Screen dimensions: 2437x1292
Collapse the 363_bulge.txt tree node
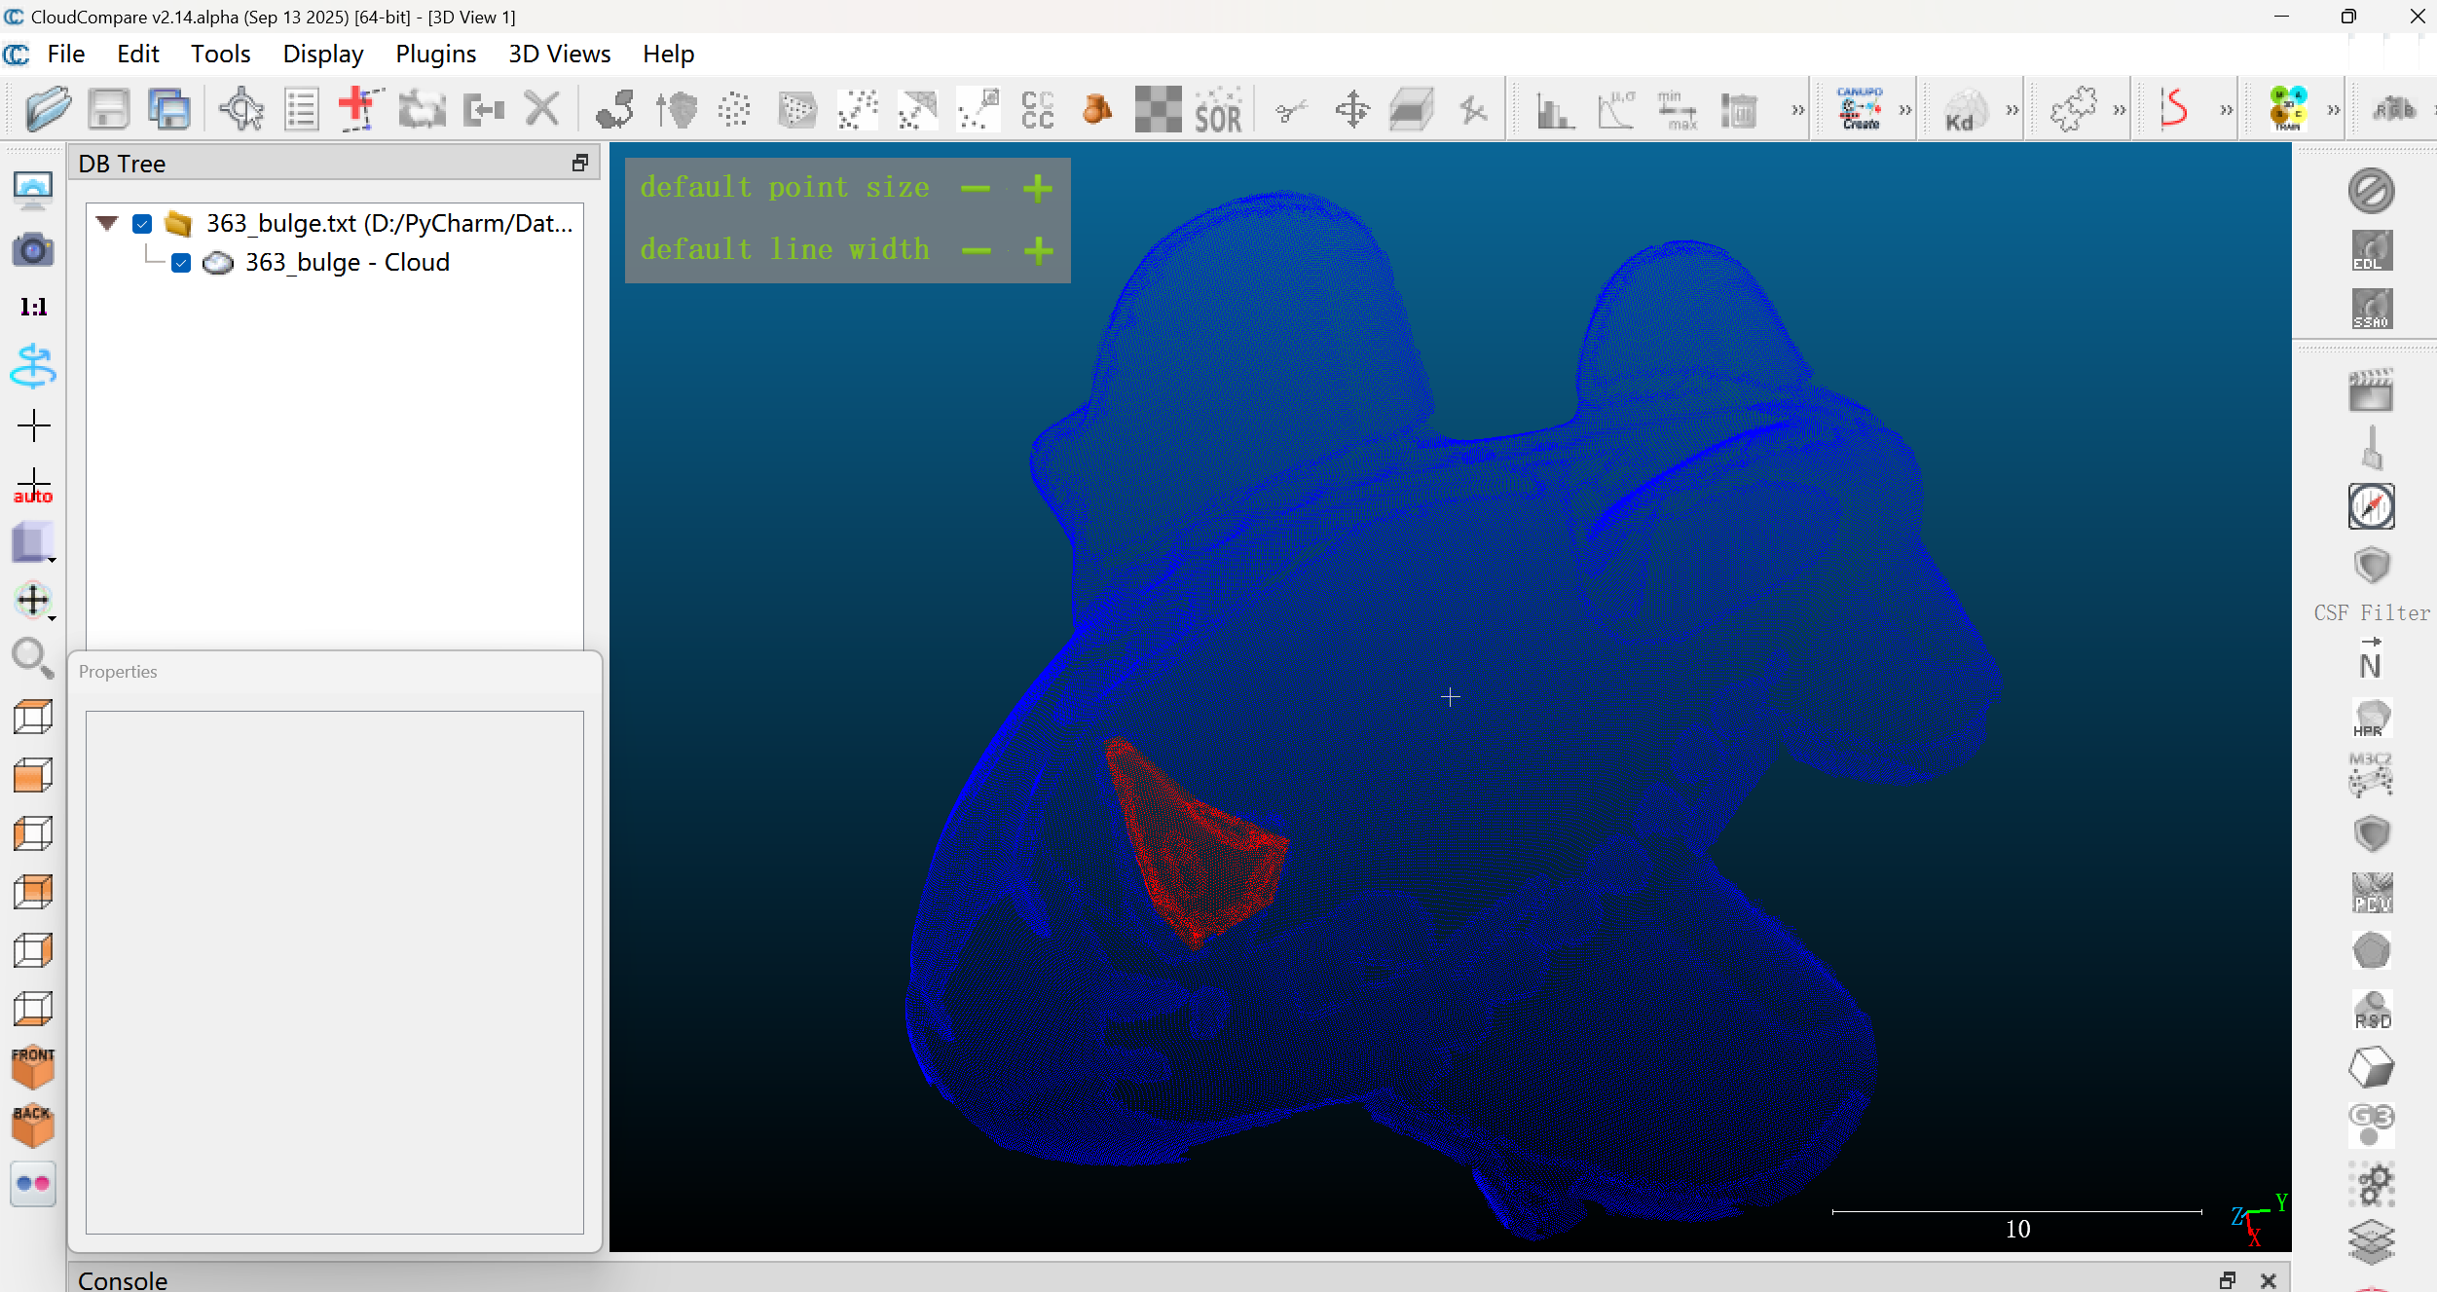(x=105, y=223)
